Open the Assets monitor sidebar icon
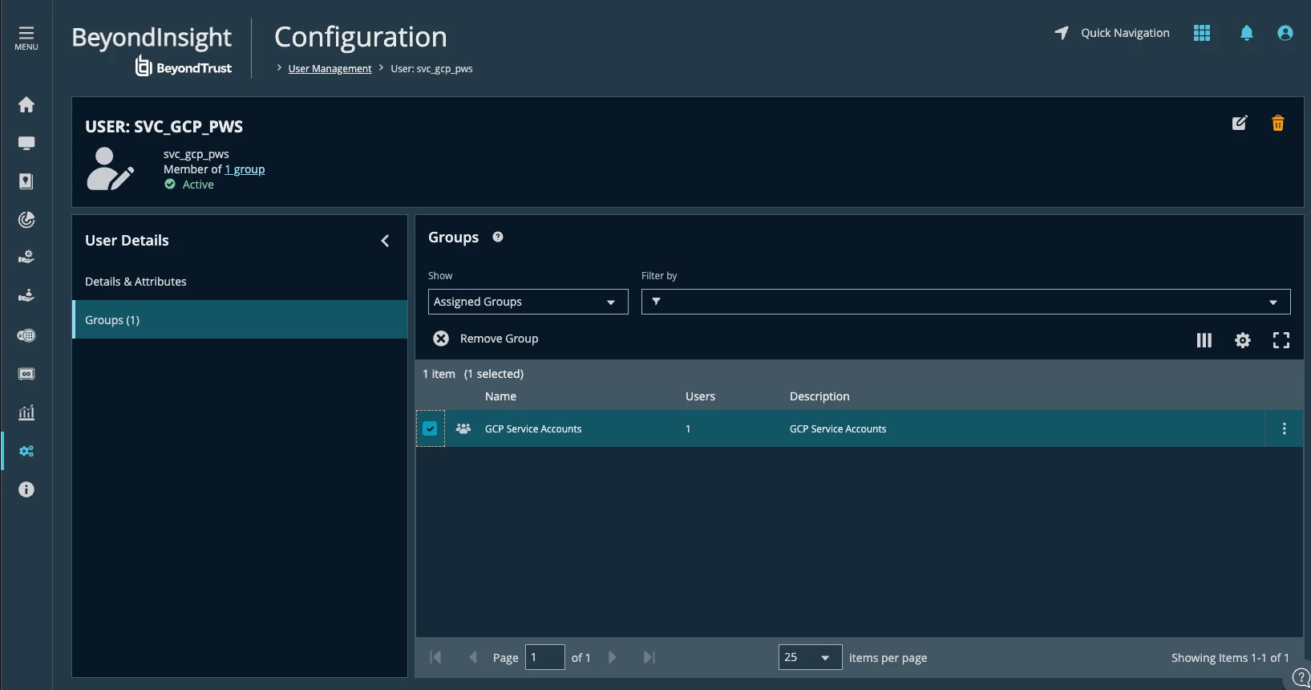The image size is (1311, 690). [26, 143]
